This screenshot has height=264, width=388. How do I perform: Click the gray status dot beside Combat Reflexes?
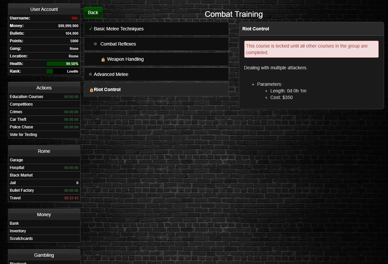95,44
